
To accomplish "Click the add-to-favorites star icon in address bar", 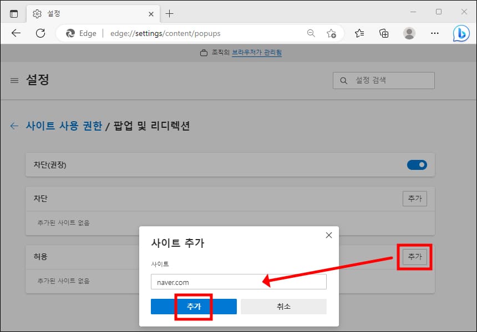I will click(332, 33).
